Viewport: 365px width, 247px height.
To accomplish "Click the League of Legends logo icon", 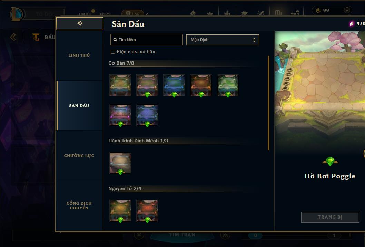I will pos(16,14).
